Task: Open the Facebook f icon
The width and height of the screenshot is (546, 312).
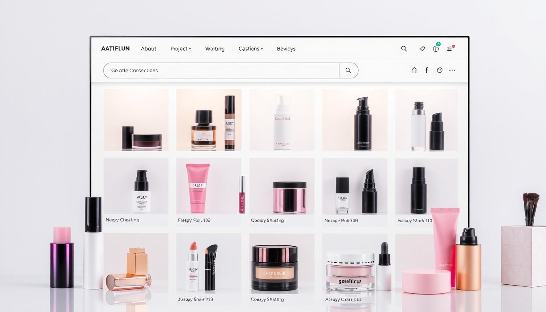Action: pos(427,70)
